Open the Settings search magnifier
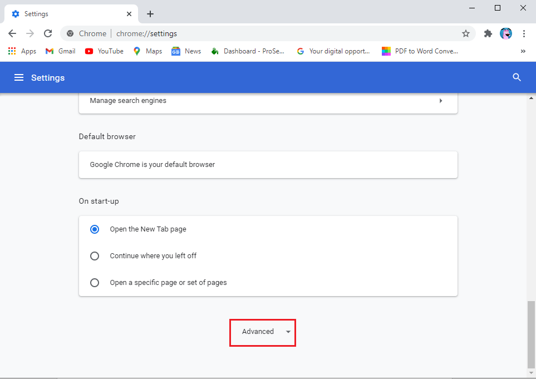The width and height of the screenshot is (536, 379). pyautogui.click(x=517, y=77)
